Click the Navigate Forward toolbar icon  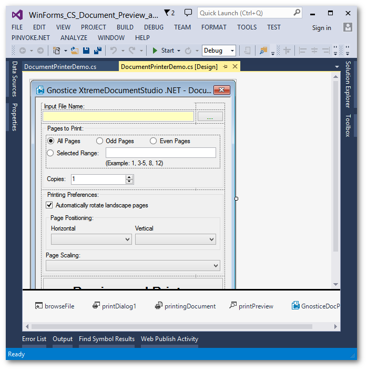(40, 51)
